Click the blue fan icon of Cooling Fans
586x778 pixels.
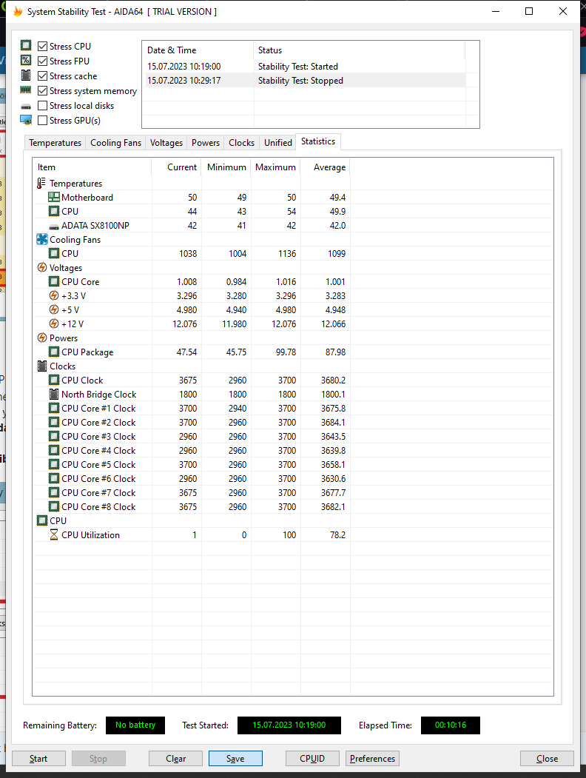[42, 239]
